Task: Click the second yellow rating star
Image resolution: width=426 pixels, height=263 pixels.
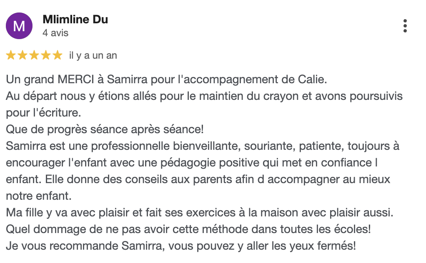Action: click(x=23, y=55)
